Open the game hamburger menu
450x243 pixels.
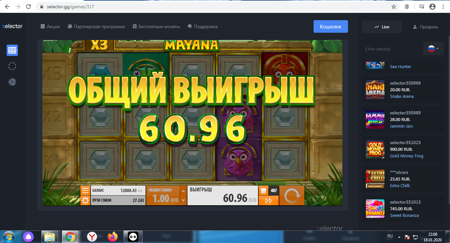(85, 190)
